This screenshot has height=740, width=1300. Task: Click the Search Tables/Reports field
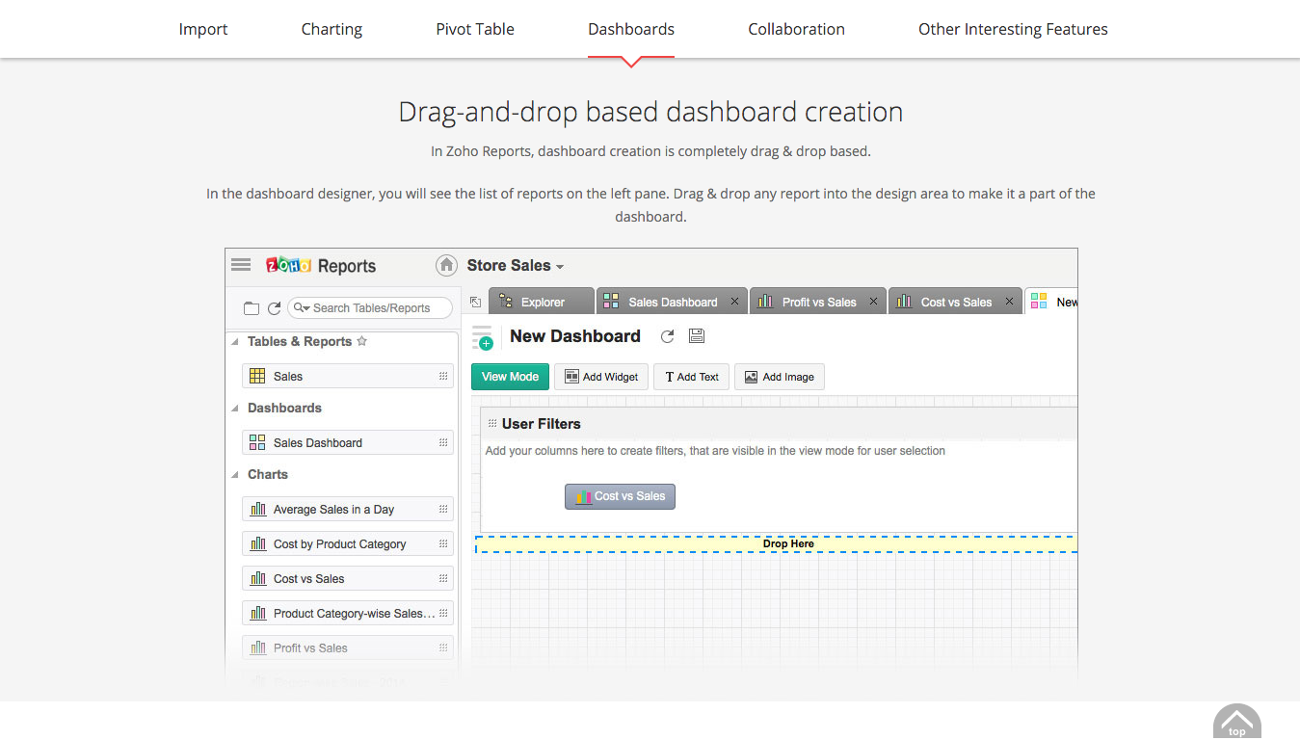coord(370,308)
